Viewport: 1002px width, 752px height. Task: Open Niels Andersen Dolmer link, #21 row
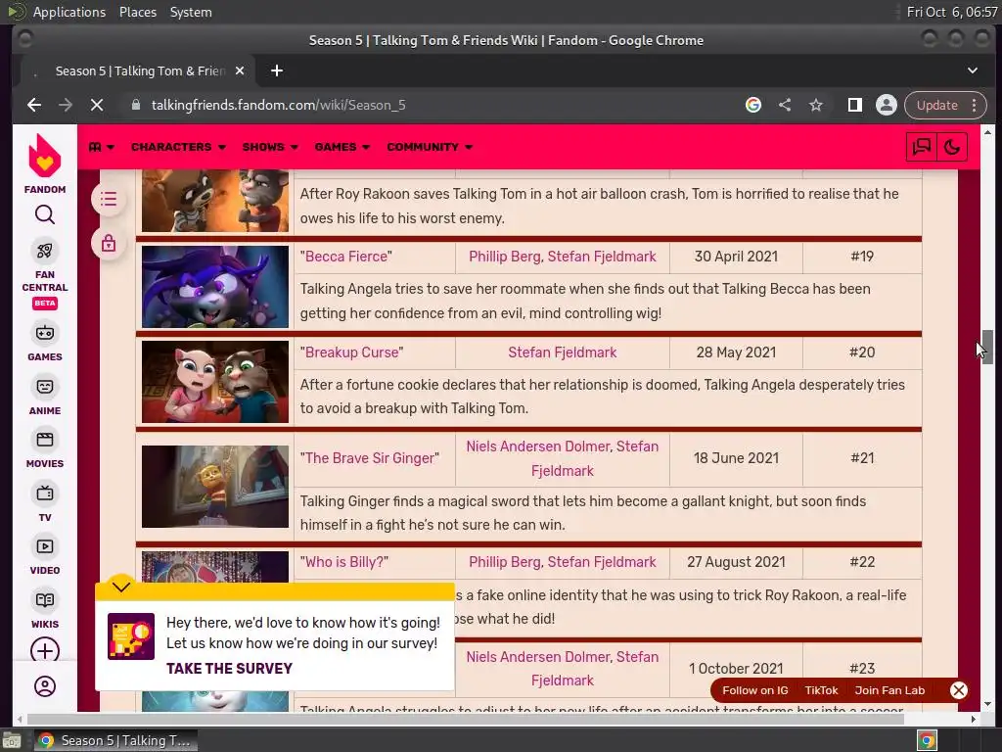pos(538,446)
